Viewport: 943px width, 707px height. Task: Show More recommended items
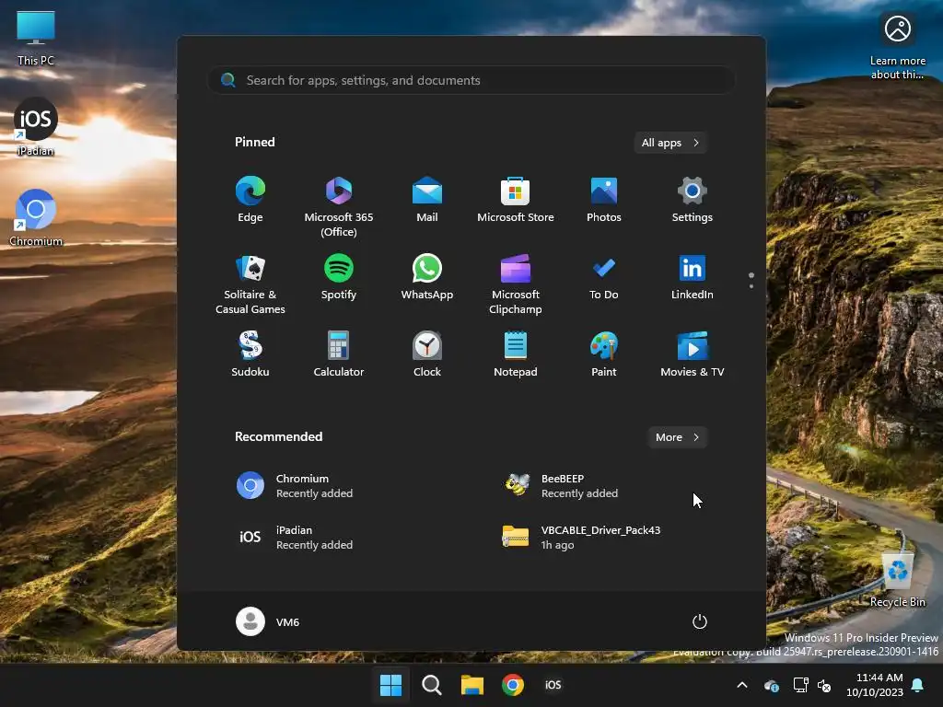[677, 437]
